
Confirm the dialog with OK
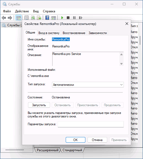(75, 140)
